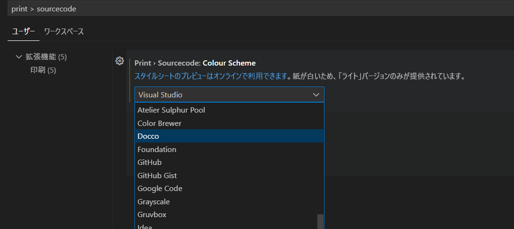The height and width of the screenshot is (229, 514).
Task: Select 印刷 (5) in the settings tree
Action: 43,70
